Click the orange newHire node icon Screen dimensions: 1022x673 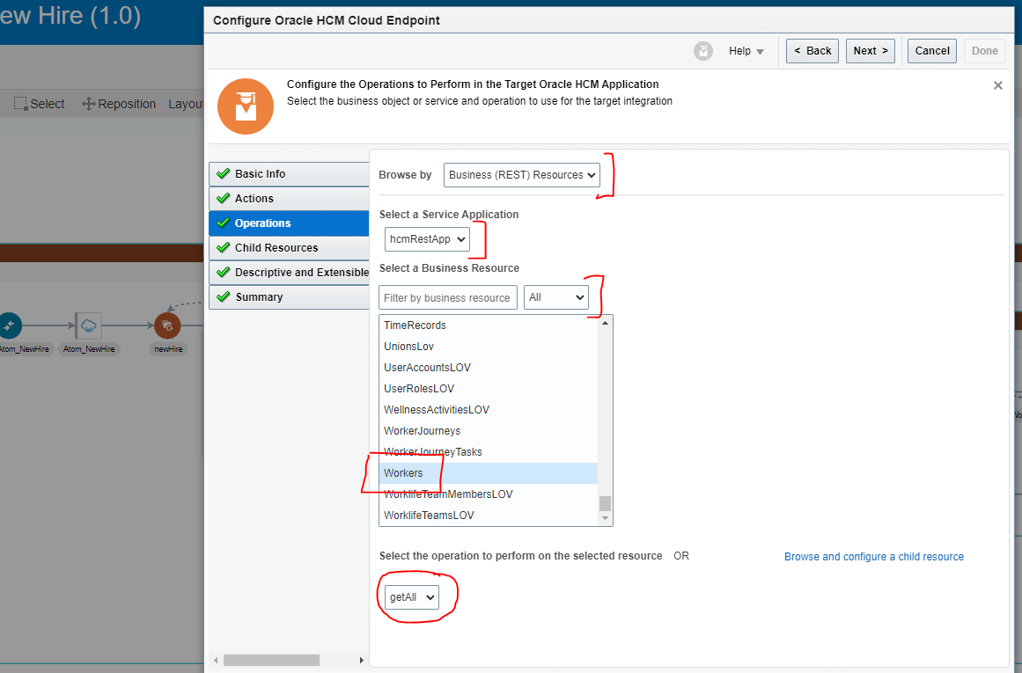[167, 326]
